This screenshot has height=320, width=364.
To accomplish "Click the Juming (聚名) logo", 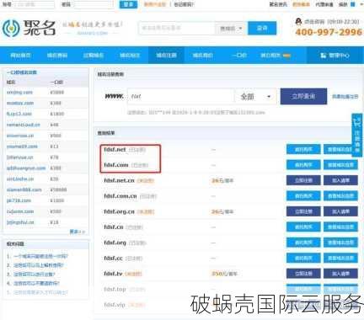I will click(x=29, y=28).
